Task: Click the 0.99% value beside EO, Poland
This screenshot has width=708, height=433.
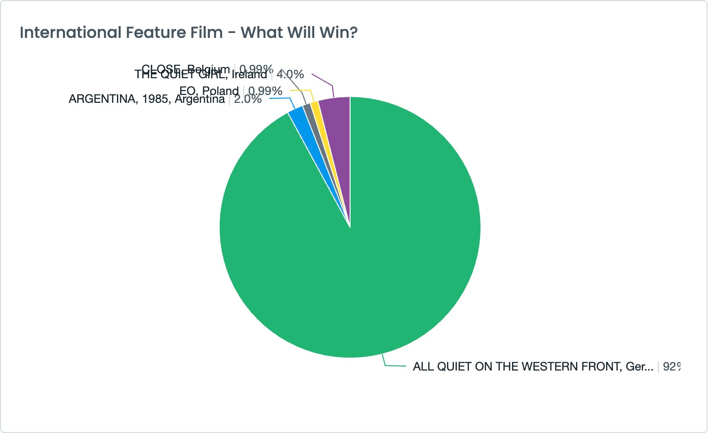Action: pos(265,91)
